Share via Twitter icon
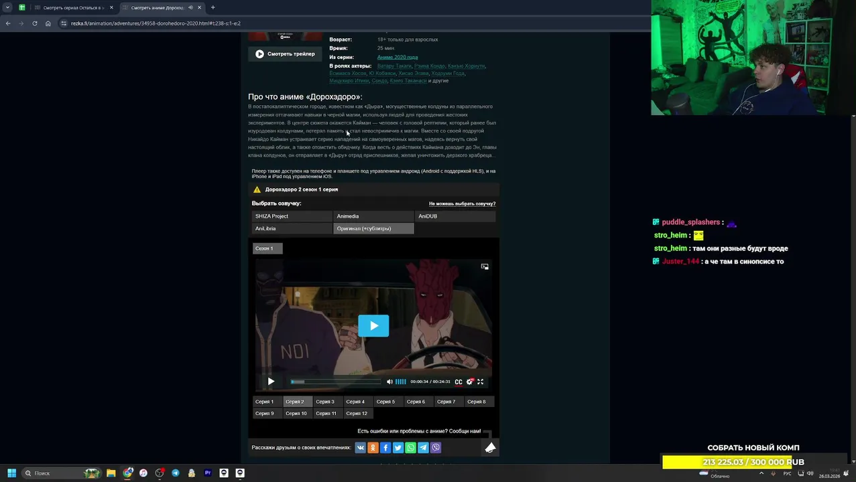Image resolution: width=856 pixels, height=482 pixels. click(x=398, y=448)
